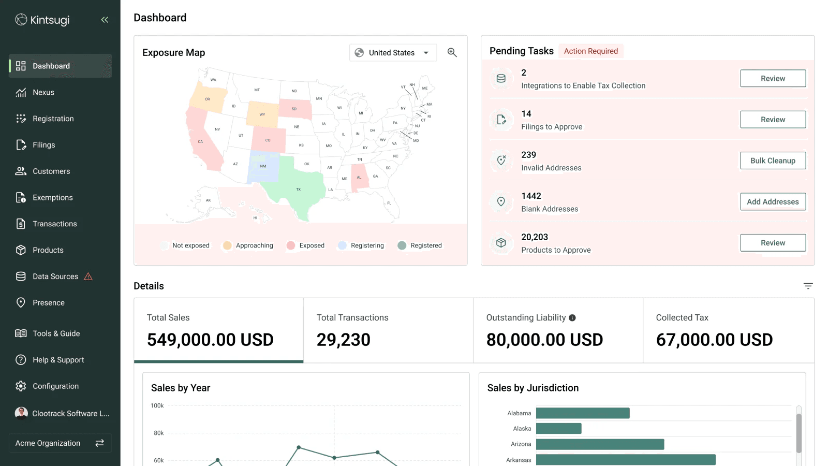Click the Exposed legend color swatch
Image resolution: width=828 pixels, height=466 pixels.
pos(291,245)
